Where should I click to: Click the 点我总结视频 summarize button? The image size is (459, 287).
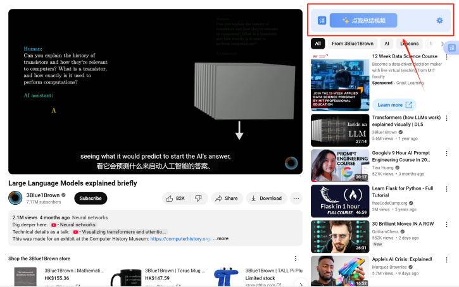pos(363,20)
